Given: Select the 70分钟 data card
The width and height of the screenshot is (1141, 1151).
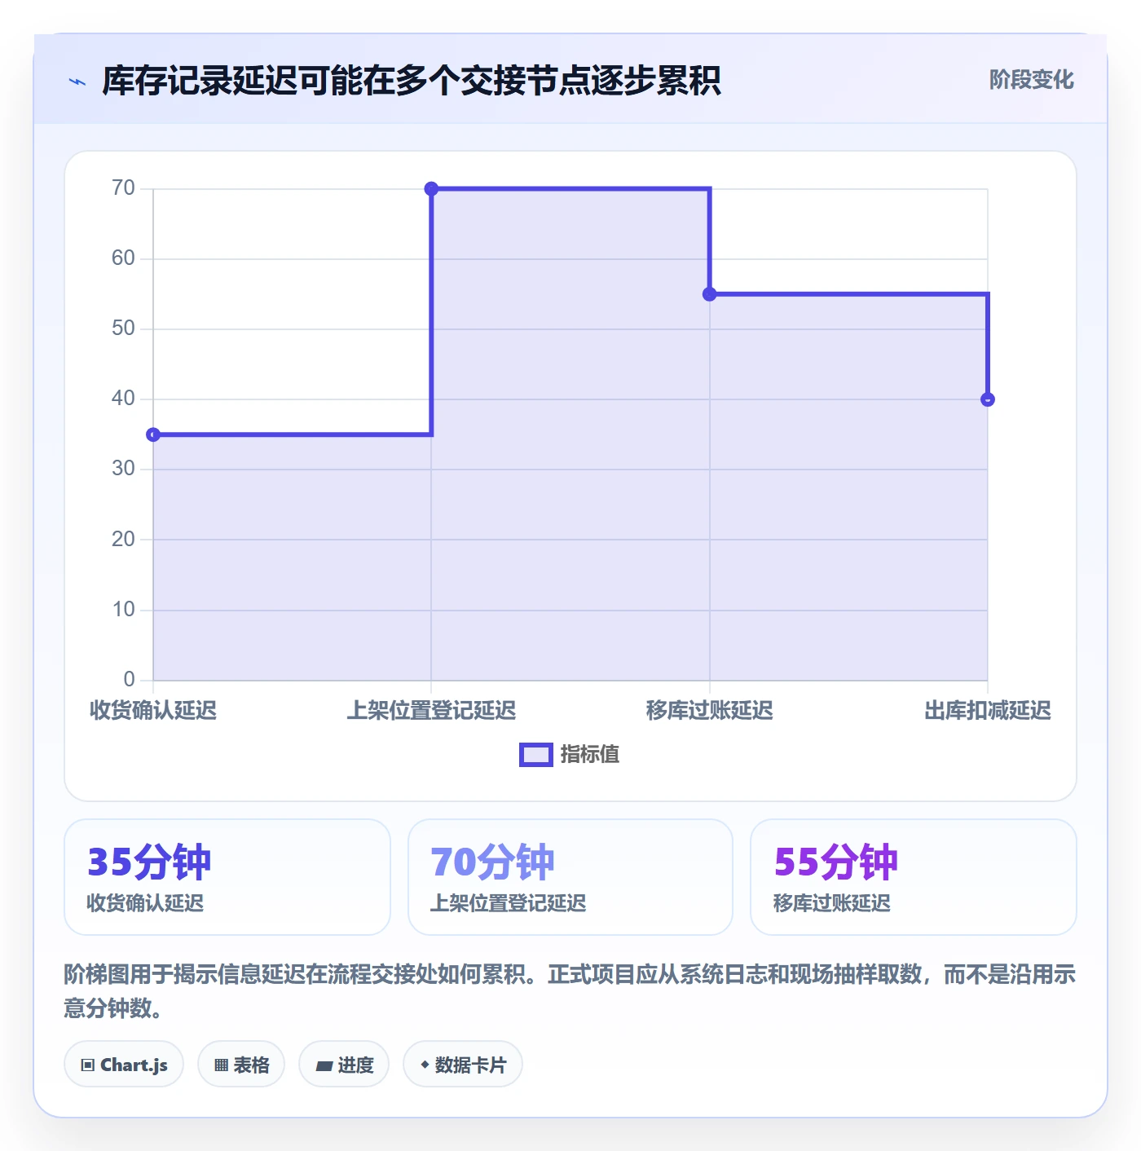Looking at the screenshot, I should (570, 877).
